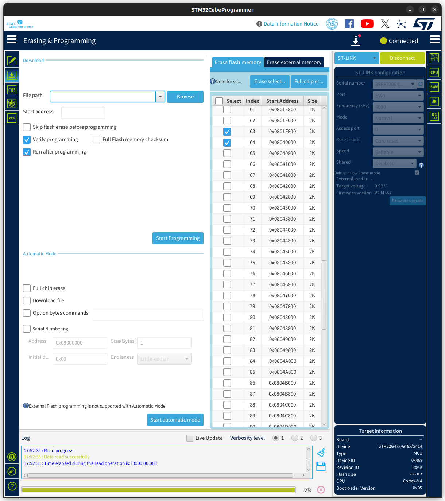Open the ST YouTube channel icon

pos(367,24)
